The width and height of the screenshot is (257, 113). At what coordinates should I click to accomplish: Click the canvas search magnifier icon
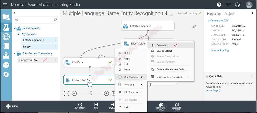194,27
